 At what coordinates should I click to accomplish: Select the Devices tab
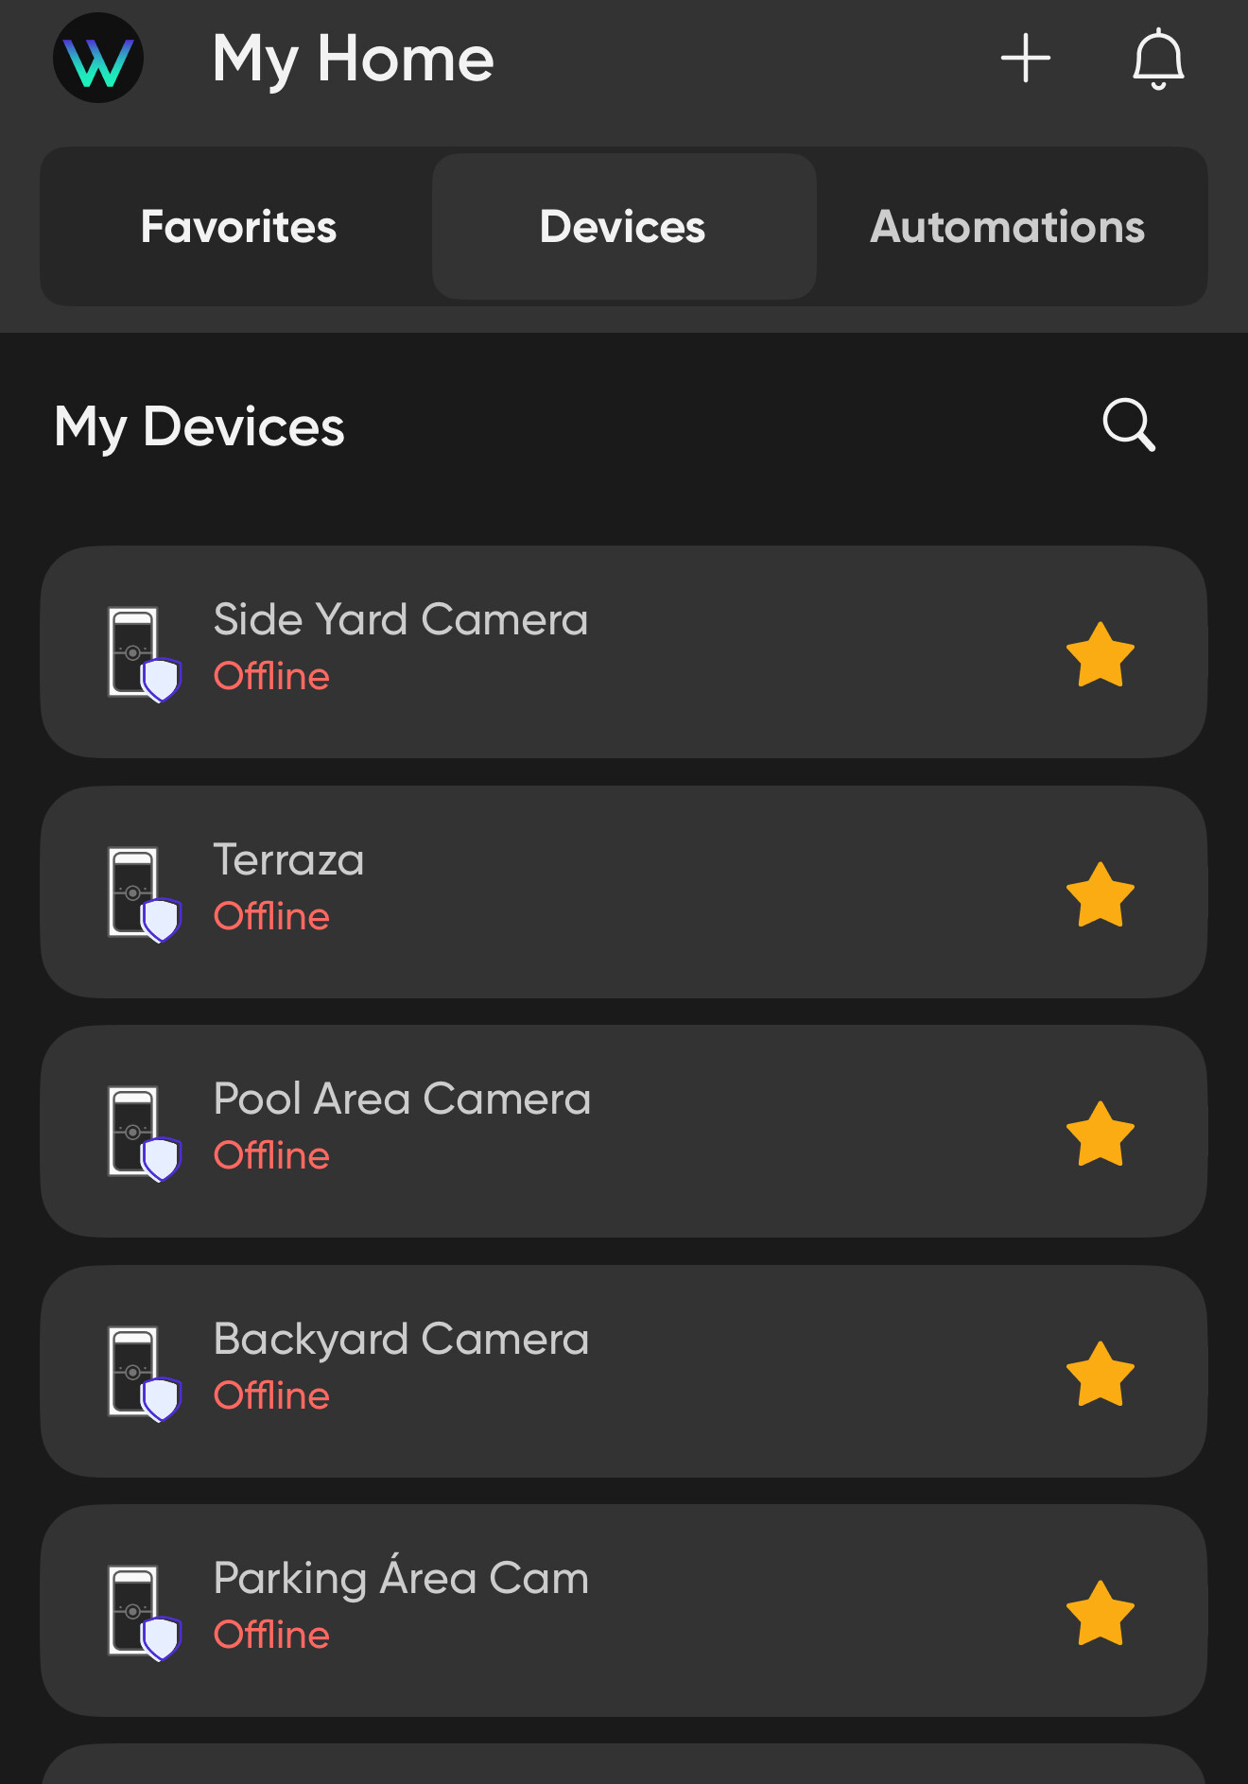(624, 227)
